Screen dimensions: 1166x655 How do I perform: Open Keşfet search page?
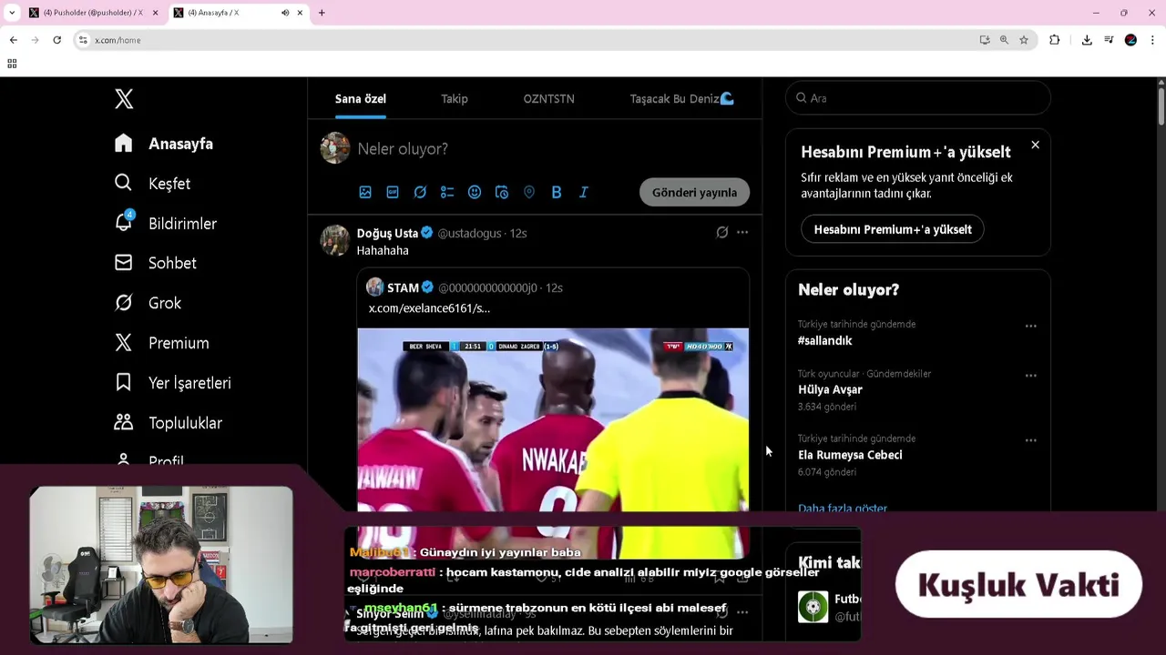[x=152, y=184]
